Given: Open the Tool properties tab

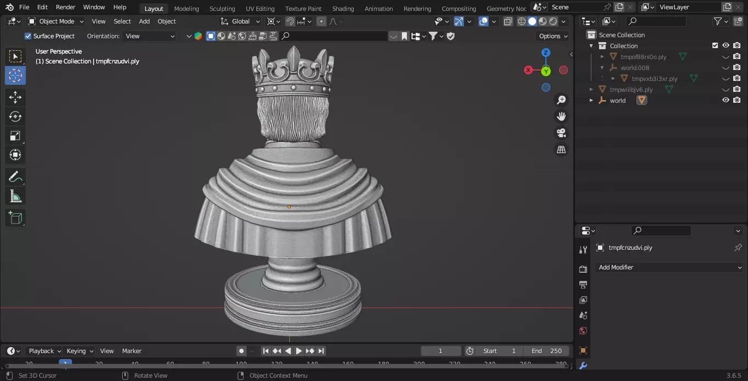Looking at the screenshot, I should [x=583, y=250].
